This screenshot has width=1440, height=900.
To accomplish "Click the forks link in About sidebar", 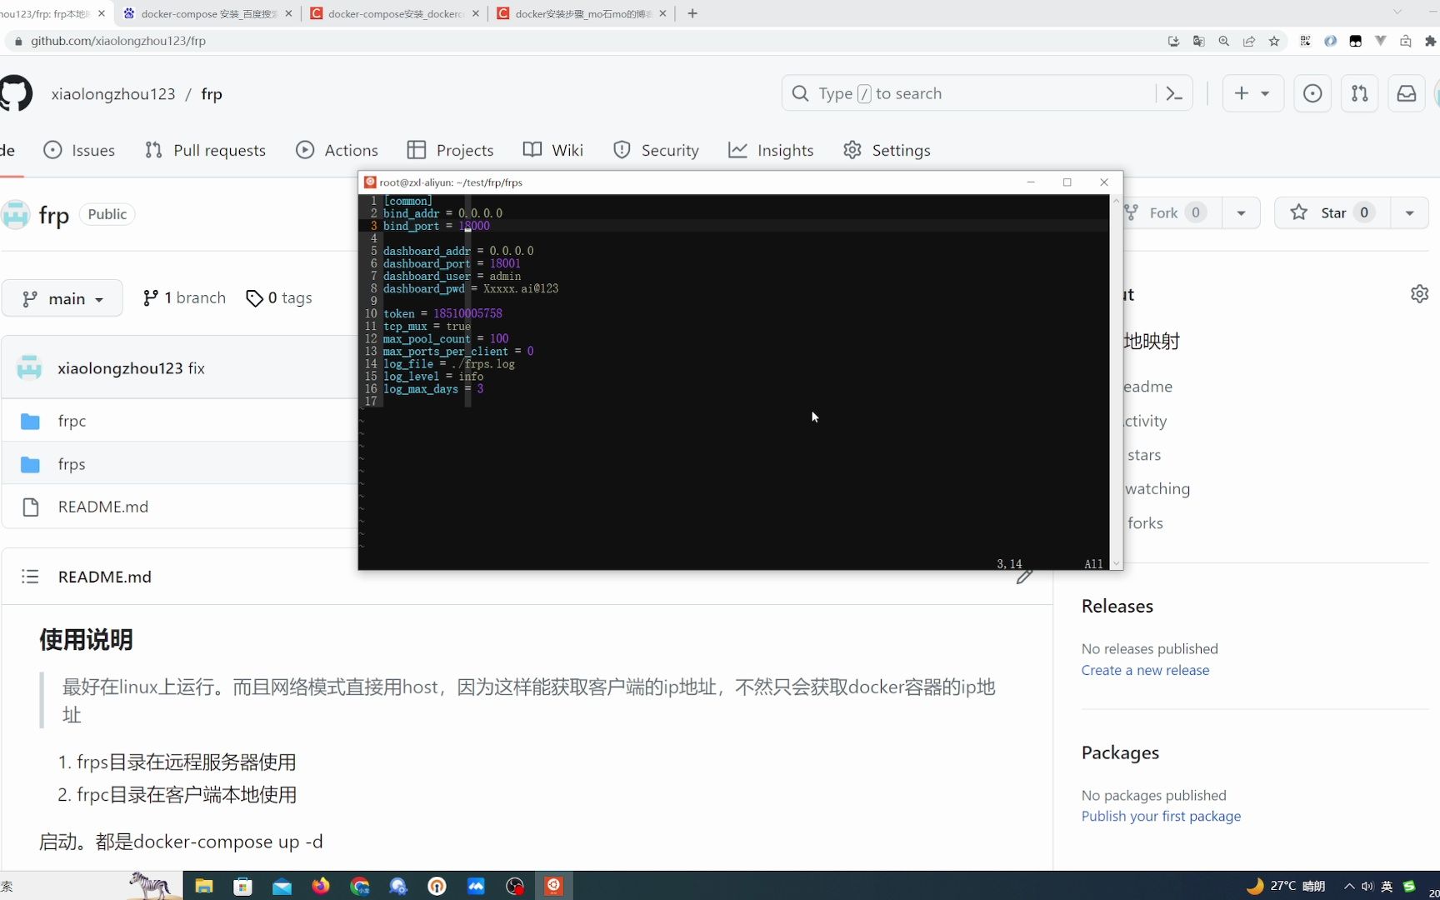I will point(1145,522).
